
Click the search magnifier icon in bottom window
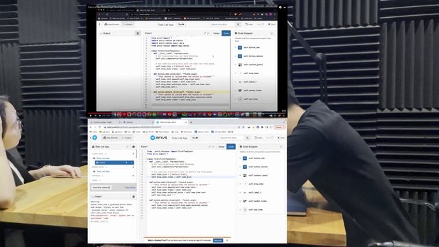tap(247, 138)
